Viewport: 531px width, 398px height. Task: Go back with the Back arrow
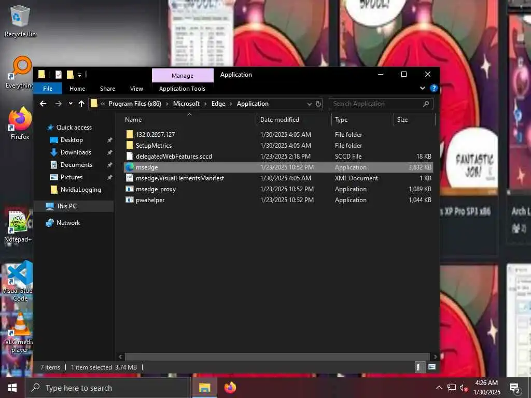[x=43, y=104]
